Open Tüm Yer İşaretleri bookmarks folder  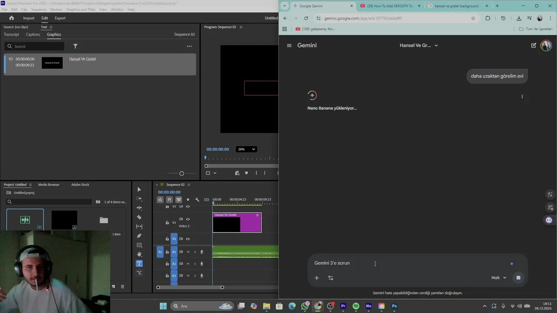(536, 29)
